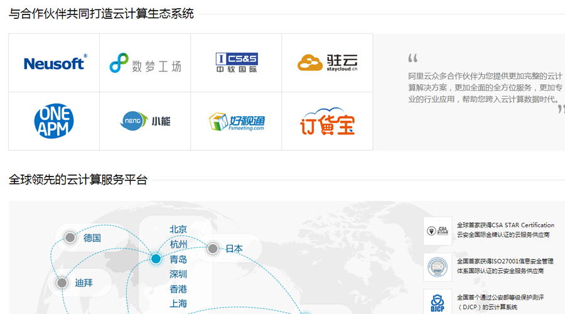The height and width of the screenshot is (314, 565).
Task: Click the CSA STAR certification badge
Action: tap(438, 230)
